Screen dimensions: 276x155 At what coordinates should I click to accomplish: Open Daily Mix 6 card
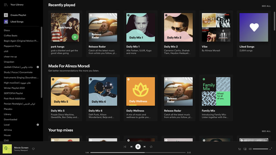click(103, 98)
